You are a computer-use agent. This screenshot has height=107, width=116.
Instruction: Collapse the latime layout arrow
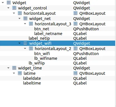(14, 73)
